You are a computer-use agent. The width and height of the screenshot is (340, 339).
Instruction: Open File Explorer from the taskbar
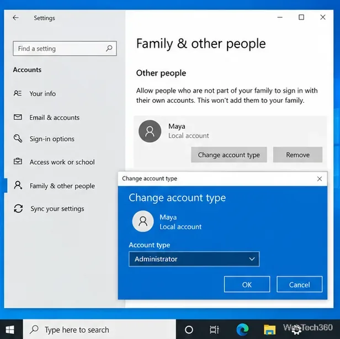tap(269, 330)
